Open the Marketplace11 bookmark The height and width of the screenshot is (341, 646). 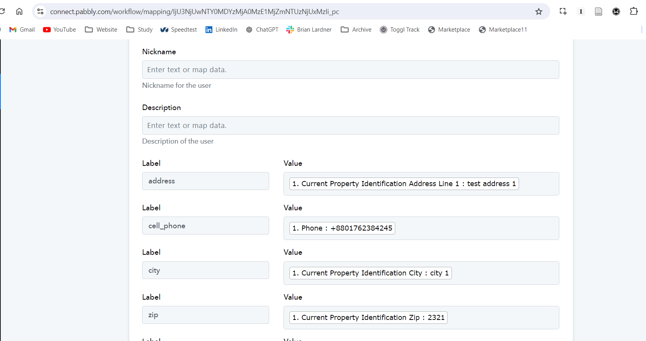[x=503, y=30]
